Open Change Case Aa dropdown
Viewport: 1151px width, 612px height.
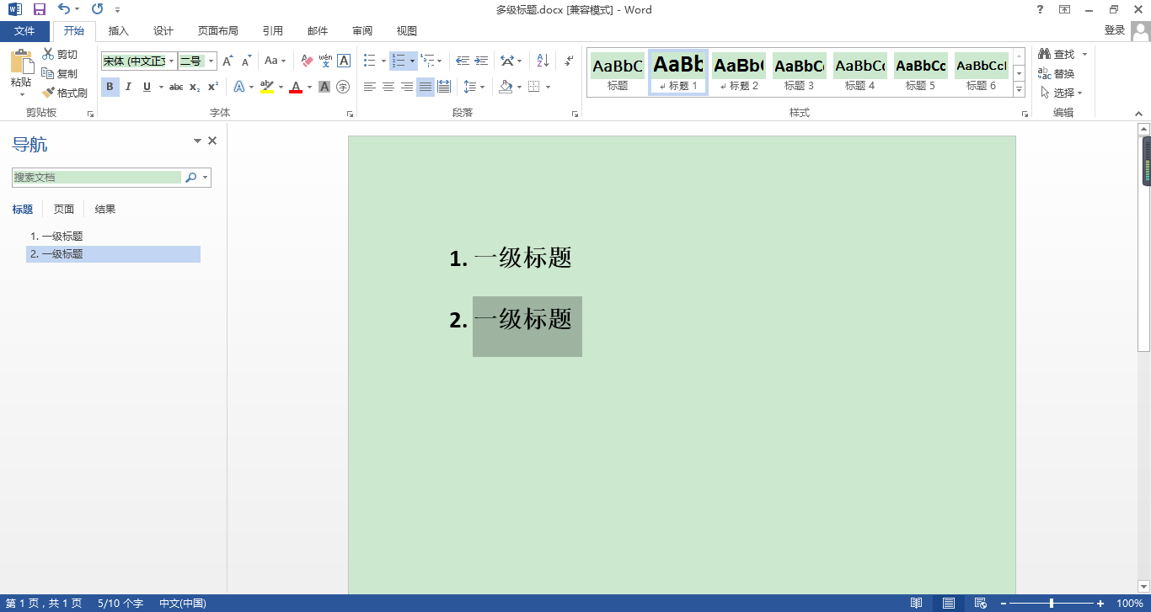click(x=275, y=61)
